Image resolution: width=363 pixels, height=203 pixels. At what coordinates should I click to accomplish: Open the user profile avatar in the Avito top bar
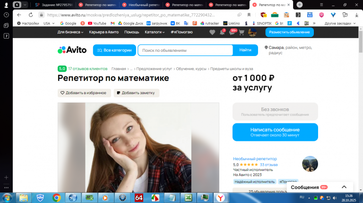point(252,32)
